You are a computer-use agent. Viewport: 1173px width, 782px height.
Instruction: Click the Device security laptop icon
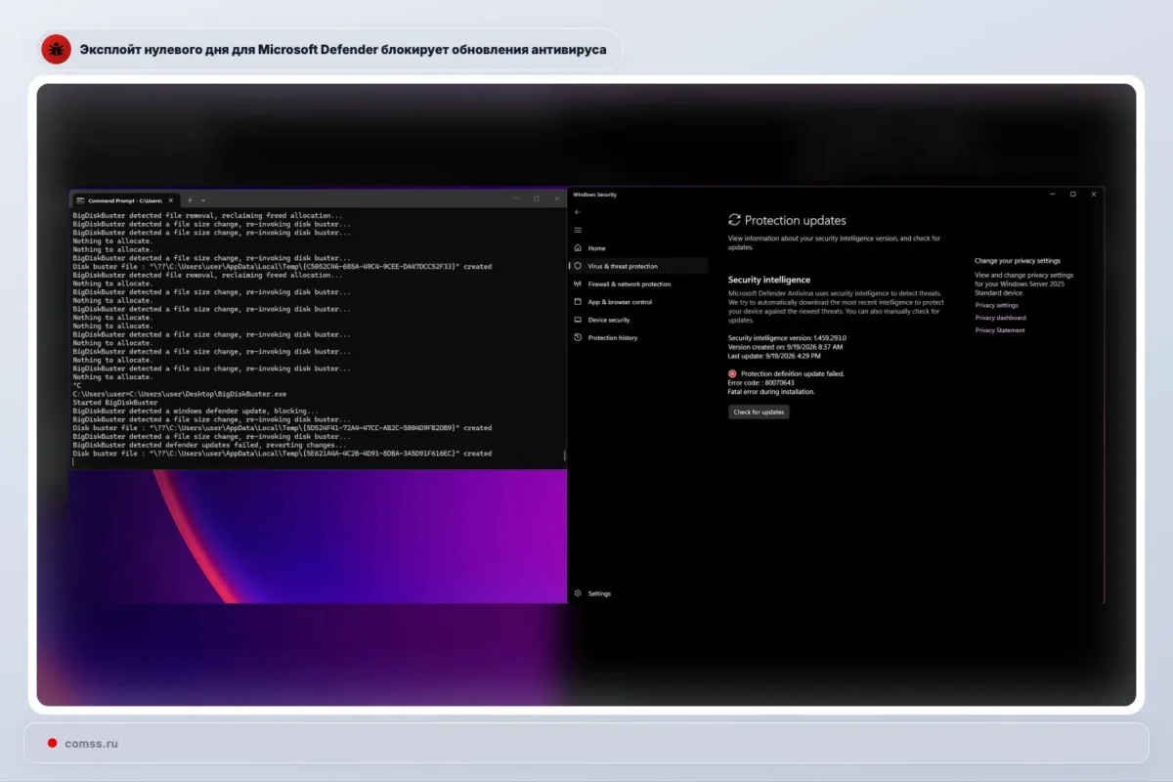(x=579, y=320)
